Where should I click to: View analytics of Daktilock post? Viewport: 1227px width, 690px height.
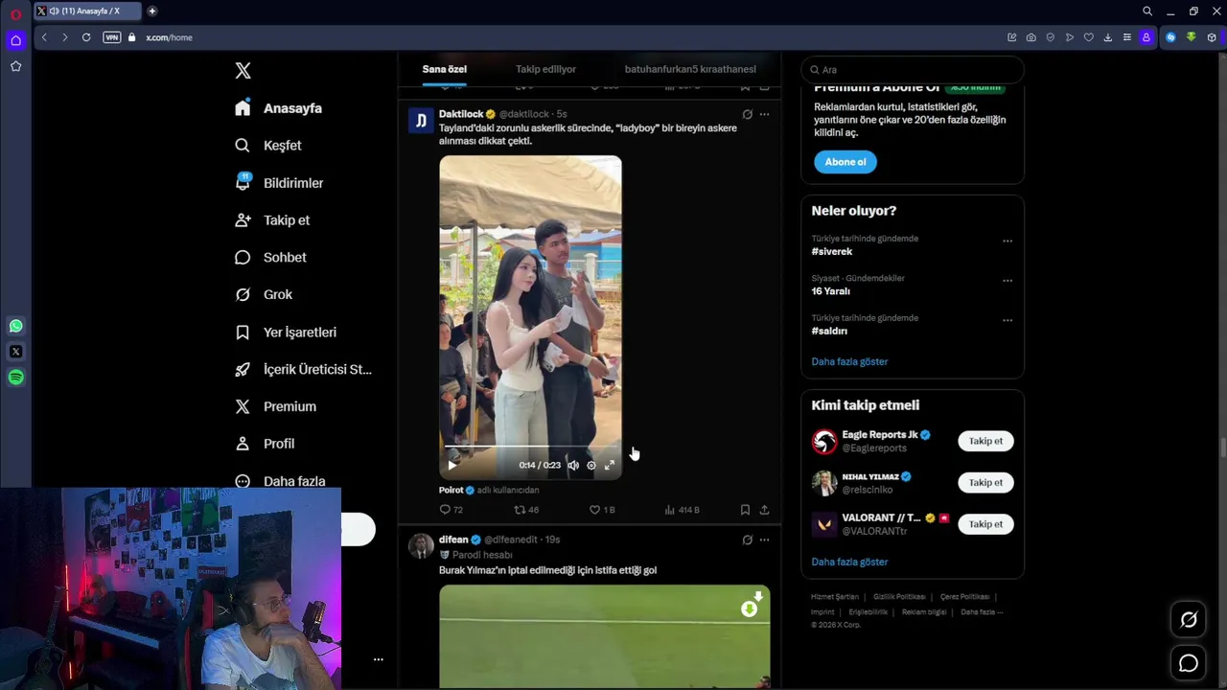[682, 510]
